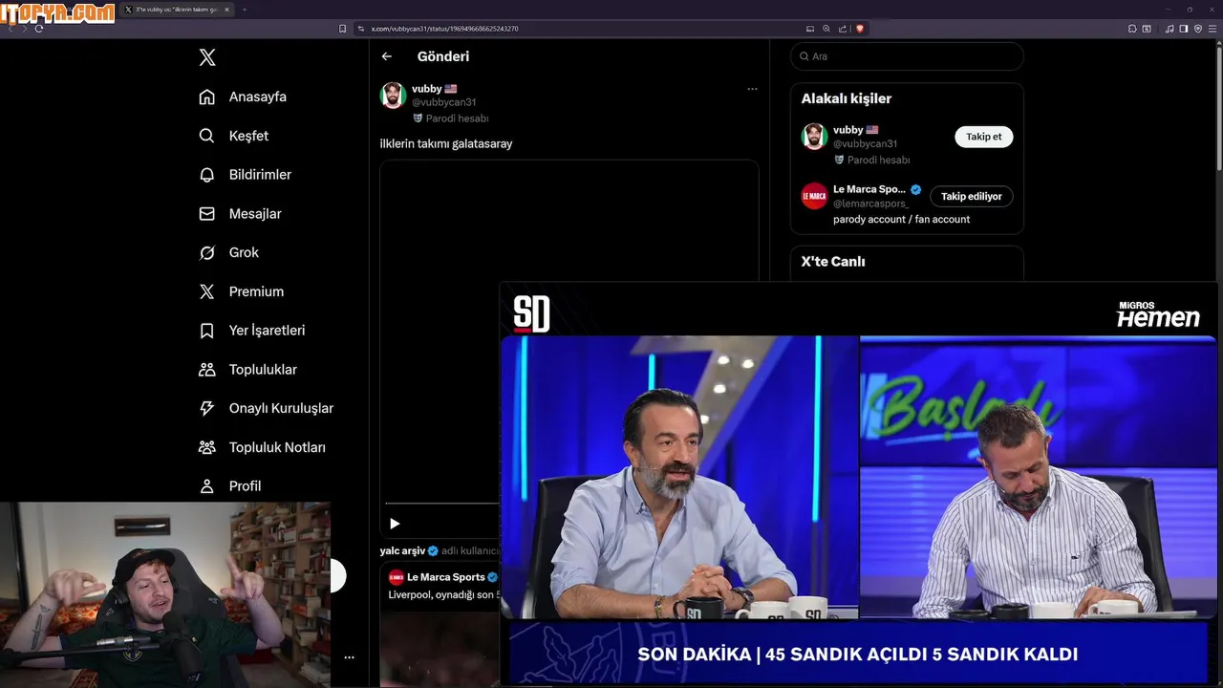This screenshot has height=688, width=1223.
Task: Click the post text 'ilklerin takımı galatasaray'
Action: (446, 143)
